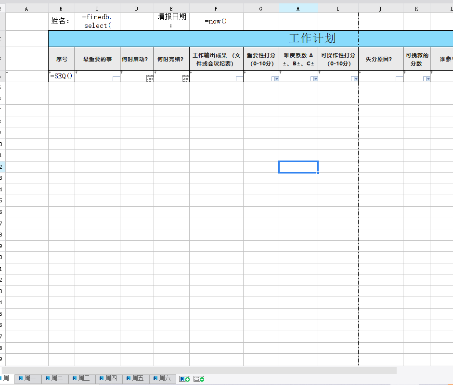
Task: Select column A header
Action: [26, 9]
